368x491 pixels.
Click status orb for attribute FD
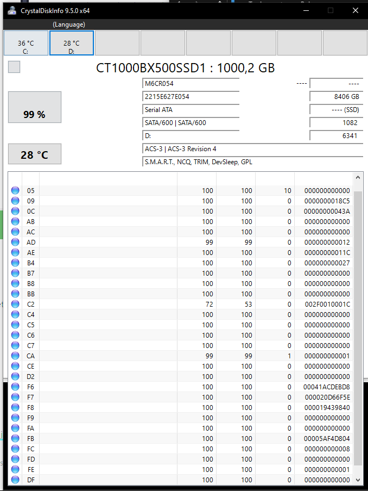coord(15,459)
